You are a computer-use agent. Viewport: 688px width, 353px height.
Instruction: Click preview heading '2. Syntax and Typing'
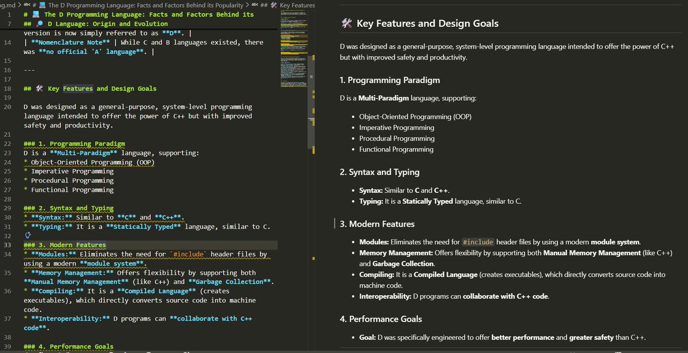pos(380,172)
